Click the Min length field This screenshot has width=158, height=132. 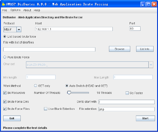41,77
